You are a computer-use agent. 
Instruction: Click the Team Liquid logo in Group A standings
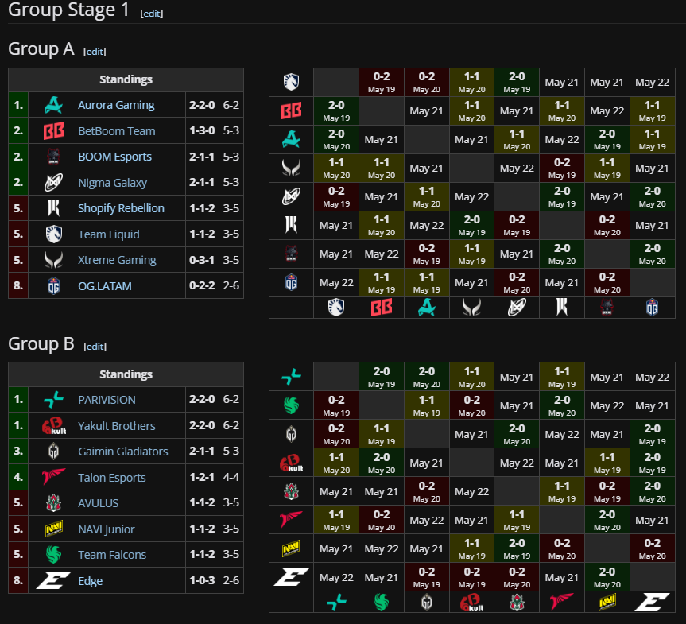pos(54,234)
